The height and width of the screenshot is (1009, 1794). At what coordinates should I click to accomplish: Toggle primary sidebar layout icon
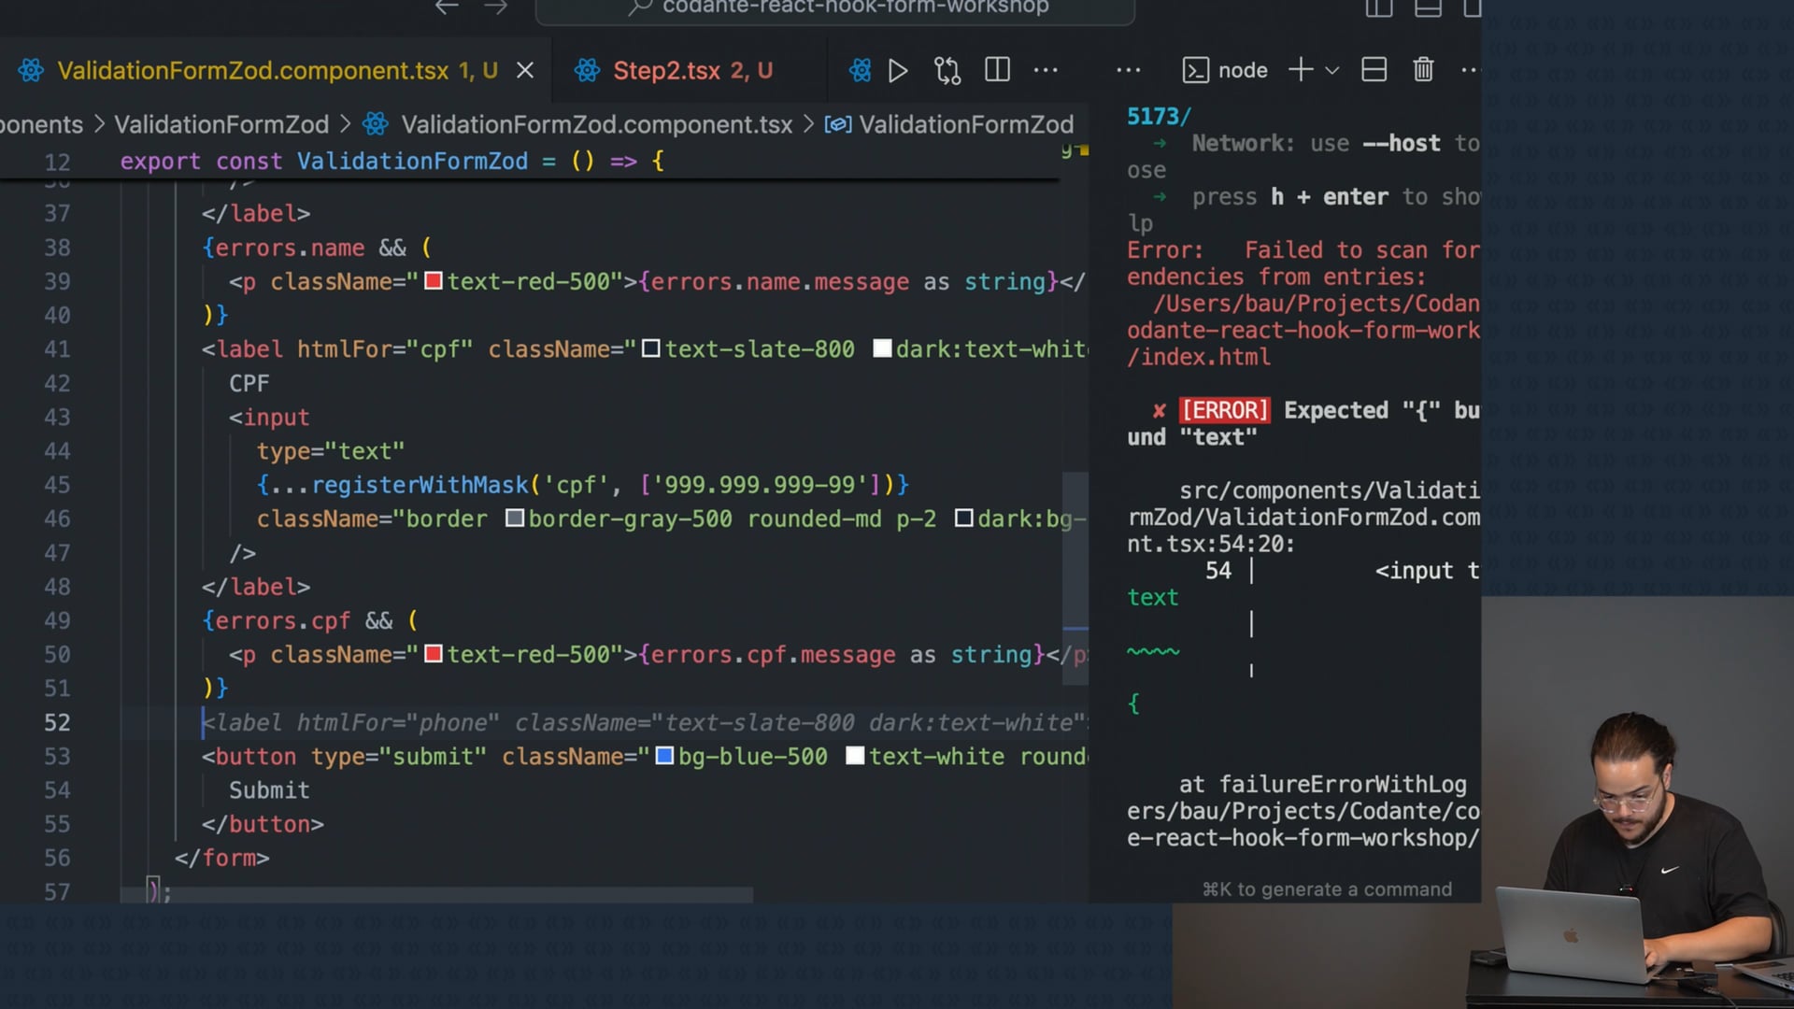(1378, 8)
